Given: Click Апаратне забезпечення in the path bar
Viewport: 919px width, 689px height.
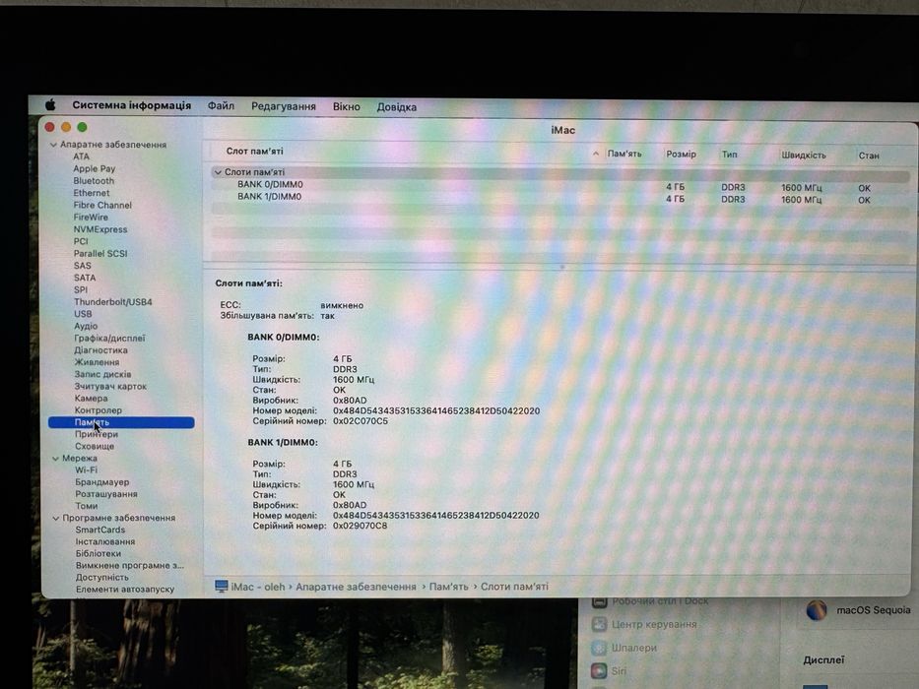Looking at the screenshot, I should [356, 587].
